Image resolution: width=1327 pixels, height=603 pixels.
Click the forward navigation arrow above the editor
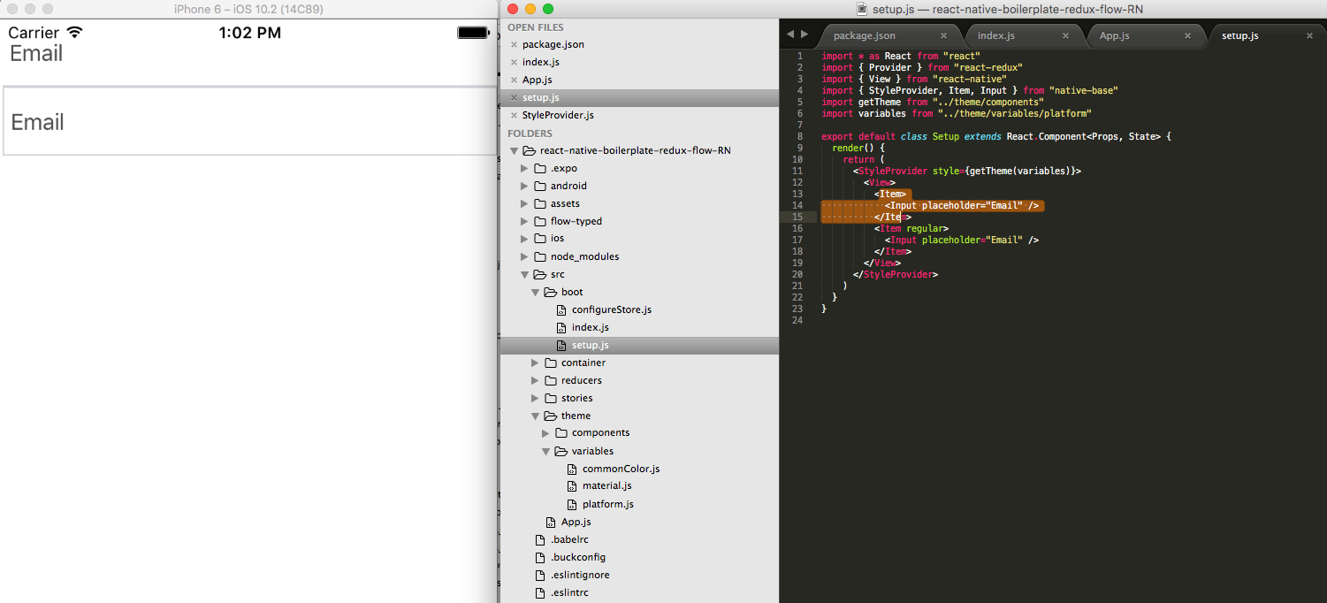tap(803, 34)
